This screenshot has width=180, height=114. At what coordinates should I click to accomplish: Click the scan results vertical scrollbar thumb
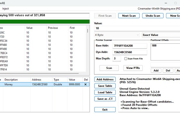[88, 31]
